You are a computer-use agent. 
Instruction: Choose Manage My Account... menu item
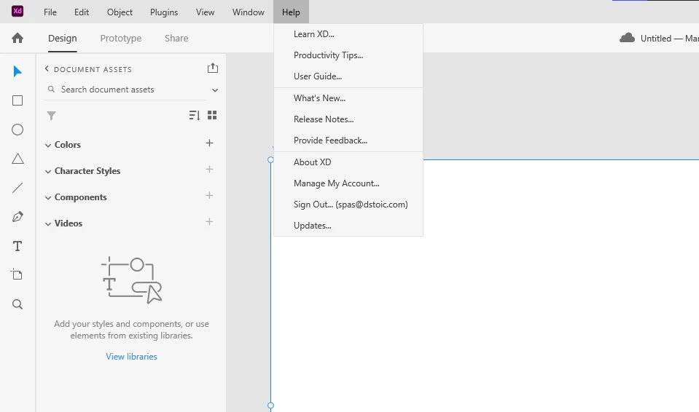click(x=348, y=183)
